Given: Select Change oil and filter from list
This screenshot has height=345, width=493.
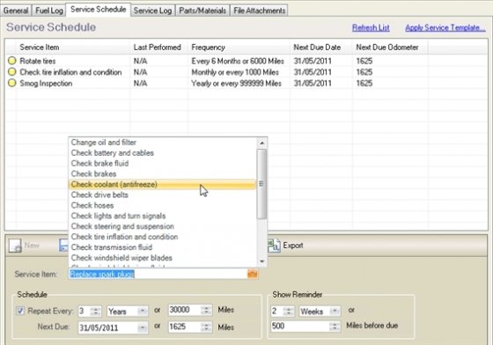Looking at the screenshot, I should (x=162, y=143).
